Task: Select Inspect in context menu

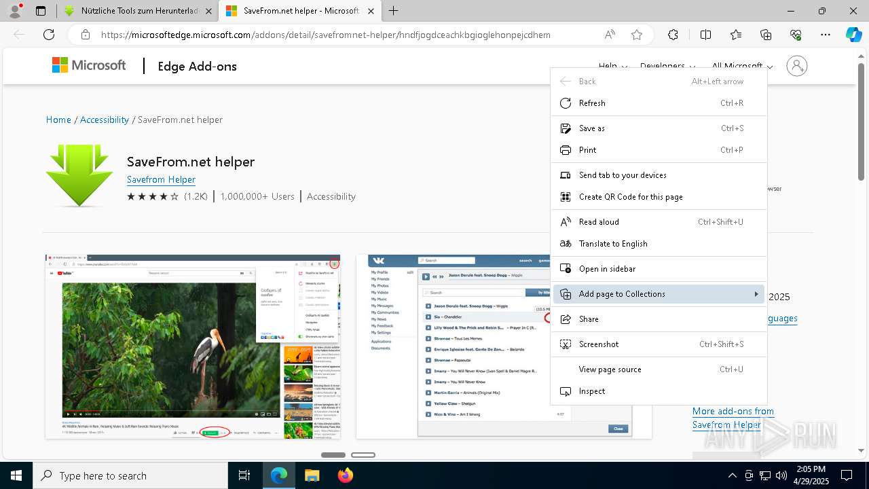Action: pos(659,391)
